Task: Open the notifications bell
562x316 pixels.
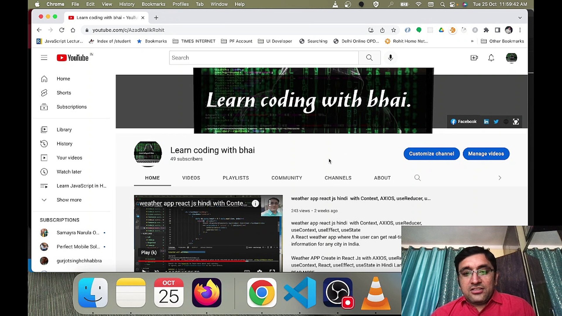Action: pos(491,58)
